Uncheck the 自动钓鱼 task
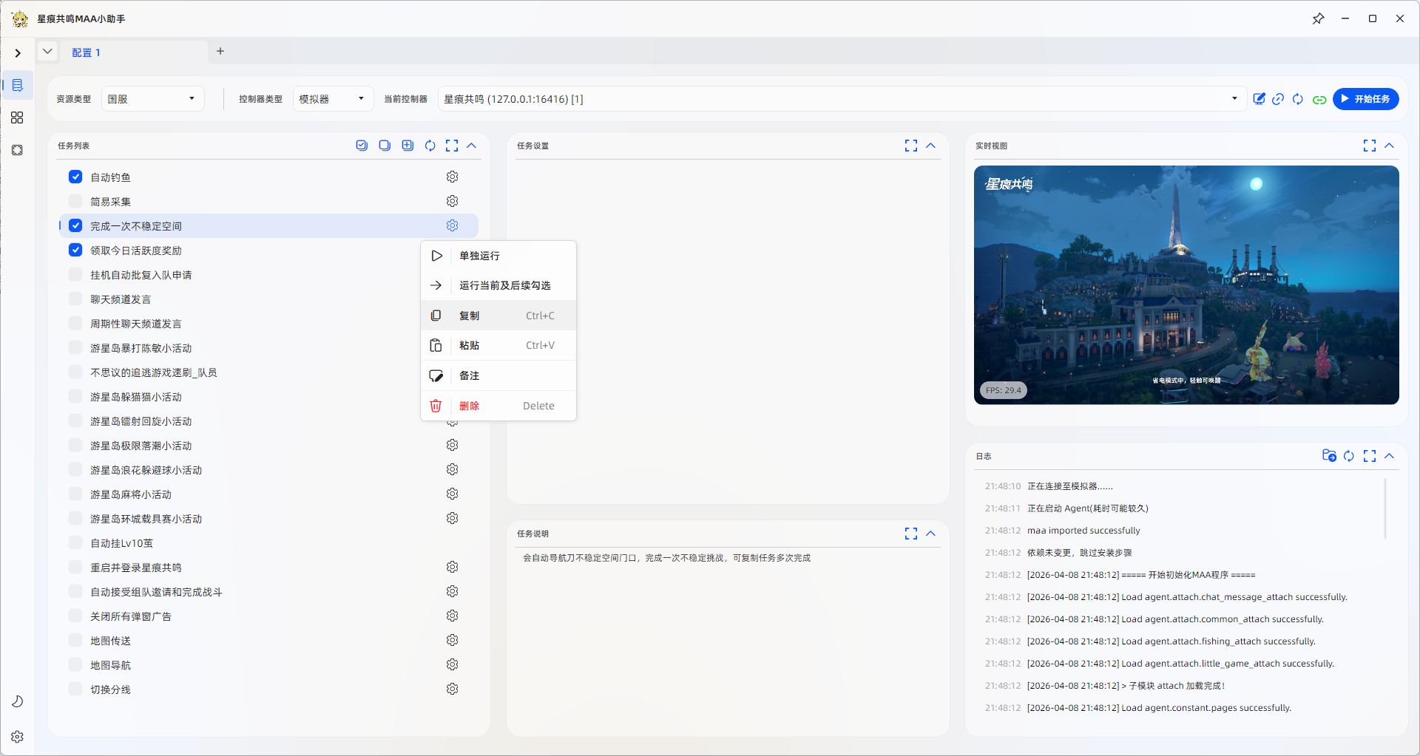 75,177
